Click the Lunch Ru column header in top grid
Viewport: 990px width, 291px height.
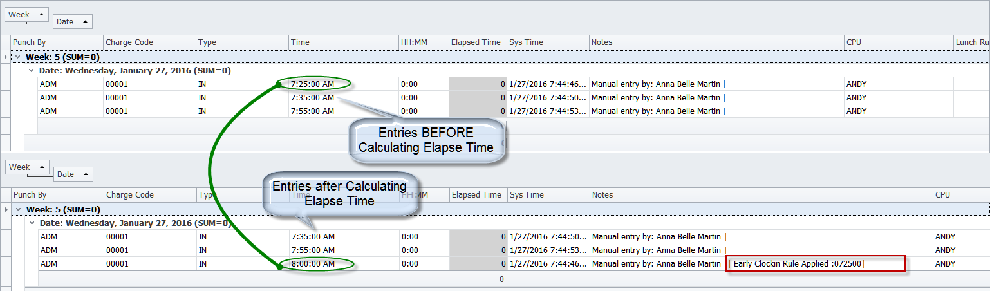(x=971, y=42)
